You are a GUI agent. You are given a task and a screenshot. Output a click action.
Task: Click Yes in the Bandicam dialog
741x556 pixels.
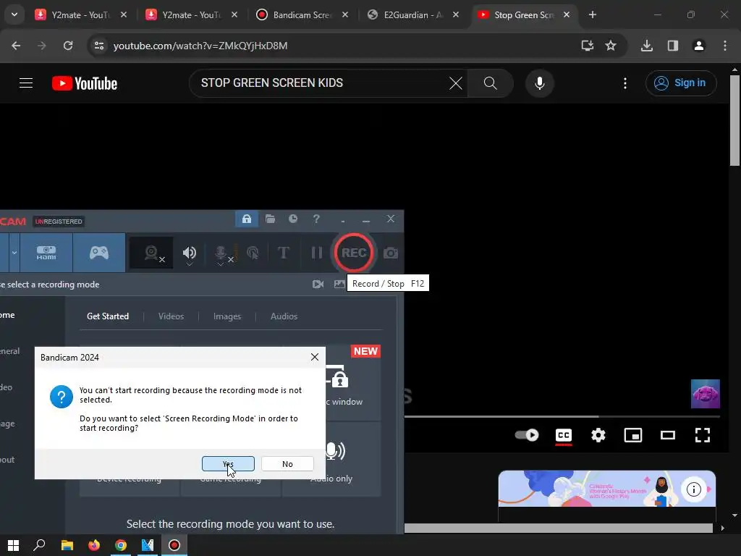(x=228, y=464)
